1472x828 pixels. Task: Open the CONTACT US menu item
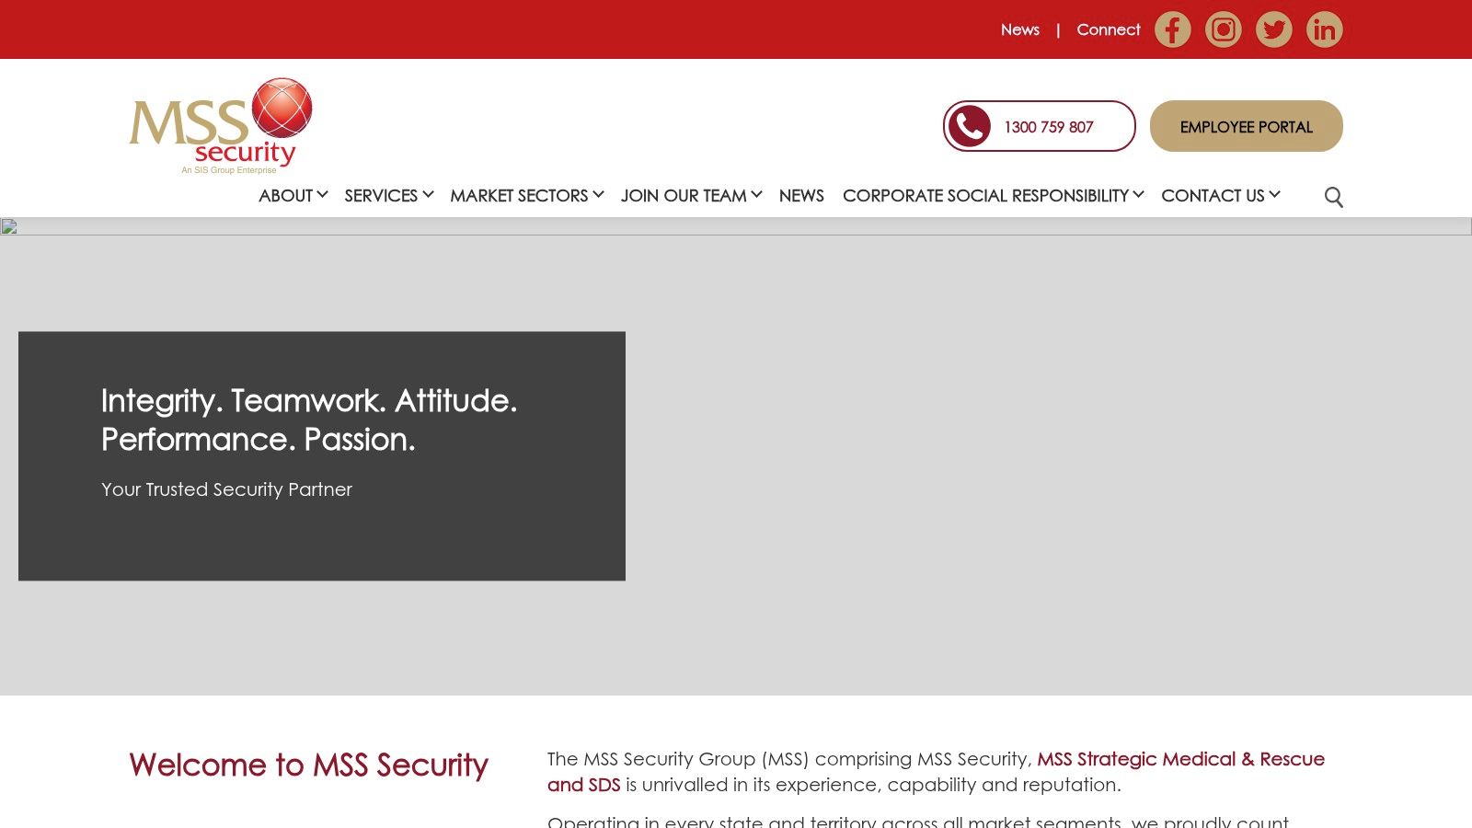1213,195
